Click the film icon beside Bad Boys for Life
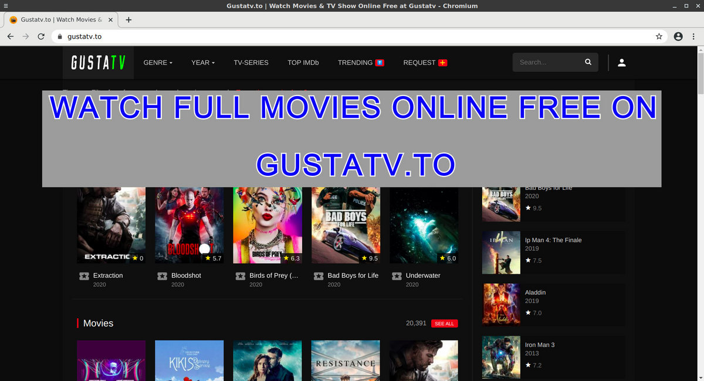Image resolution: width=704 pixels, height=381 pixels. coord(319,276)
